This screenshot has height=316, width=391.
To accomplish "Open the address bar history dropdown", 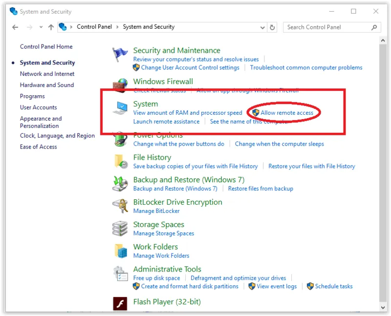I will point(263,27).
